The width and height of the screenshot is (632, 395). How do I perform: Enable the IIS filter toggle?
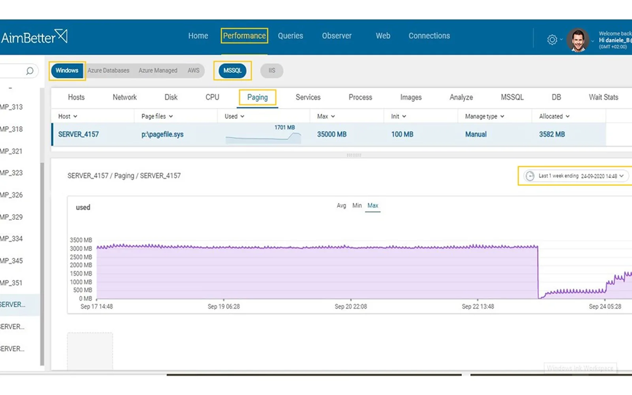click(x=272, y=70)
